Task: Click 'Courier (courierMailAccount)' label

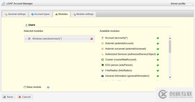Action: (121, 60)
